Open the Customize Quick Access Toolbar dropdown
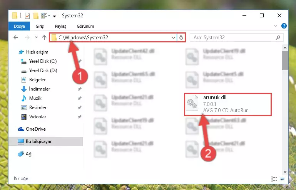Image resolution: width=296 pixels, height=190 pixels. click(x=54, y=16)
